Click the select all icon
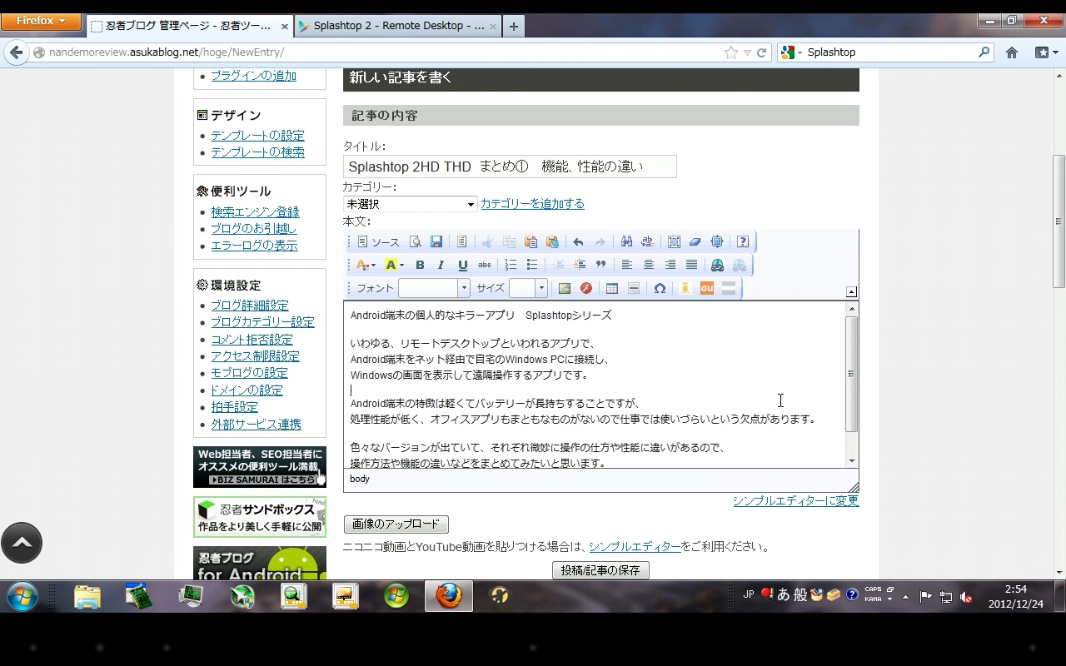The height and width of the screenshot is (666, 1066). (x=674, y=242)
